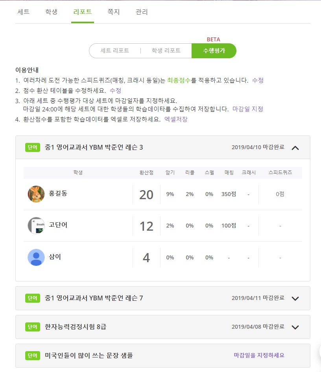Click 마감일을 지정하세요 for sample set
321x372 pixels.
[x=259, y=355]
